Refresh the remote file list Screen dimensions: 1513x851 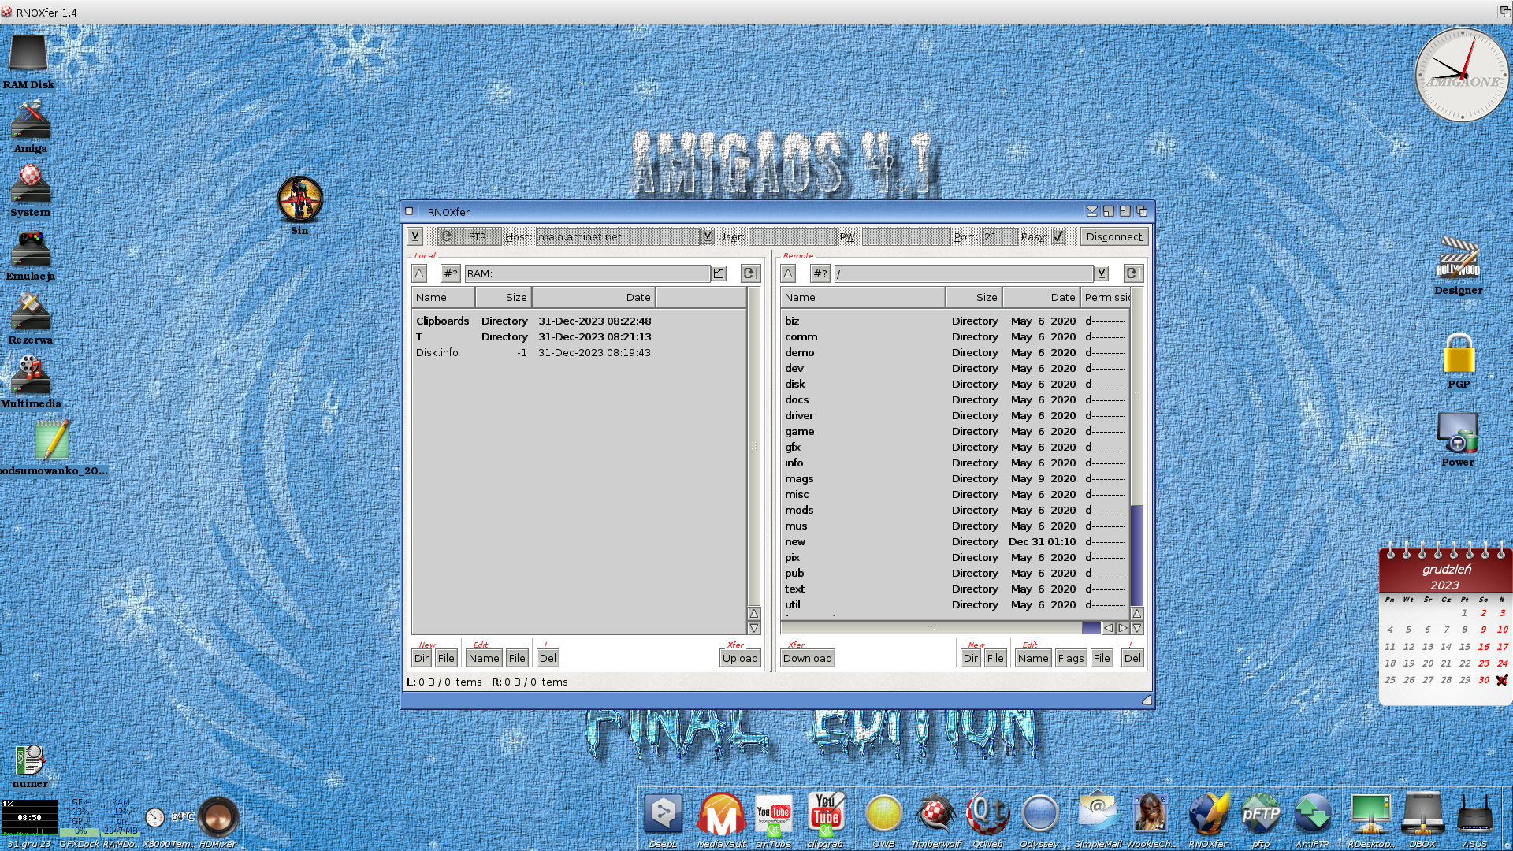click(1132, 273)
